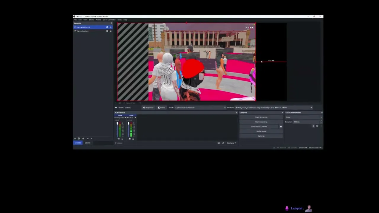Screen dimensions: 379x213
Task: Select the Game Capture 2 source row
Action: coord(93,27)
